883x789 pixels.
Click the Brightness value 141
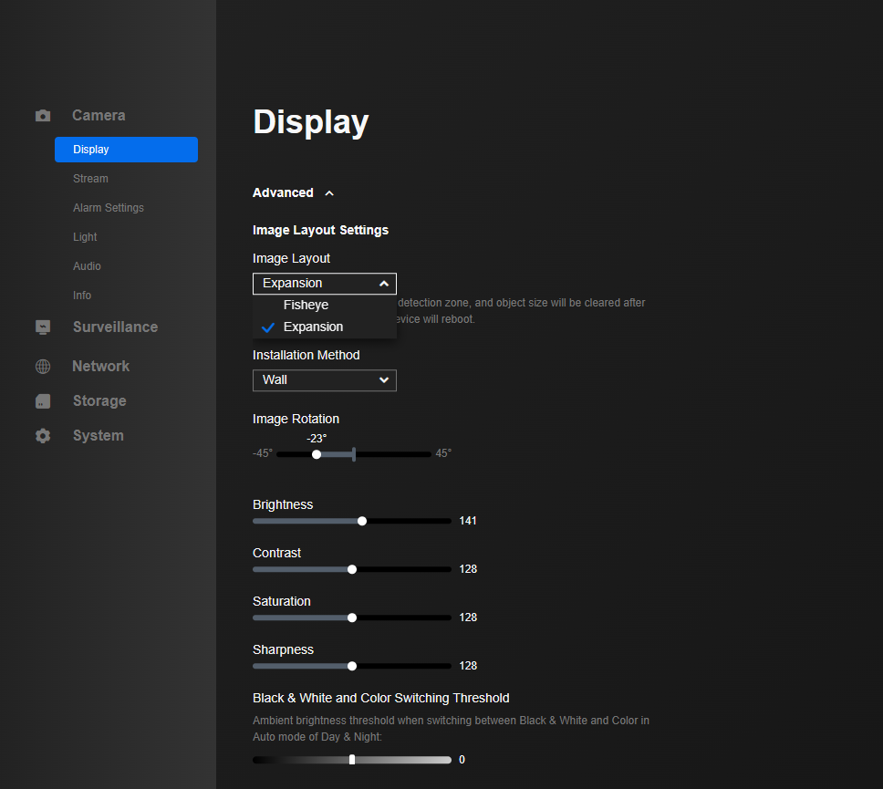[468, 521]
